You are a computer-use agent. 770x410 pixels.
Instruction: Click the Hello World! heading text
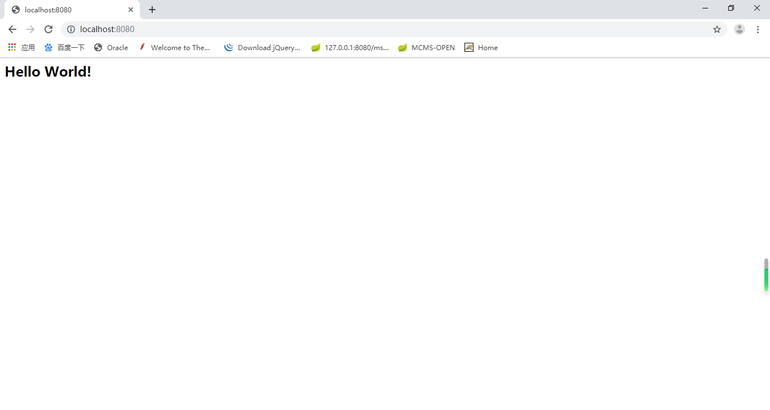tap(48, 72)
